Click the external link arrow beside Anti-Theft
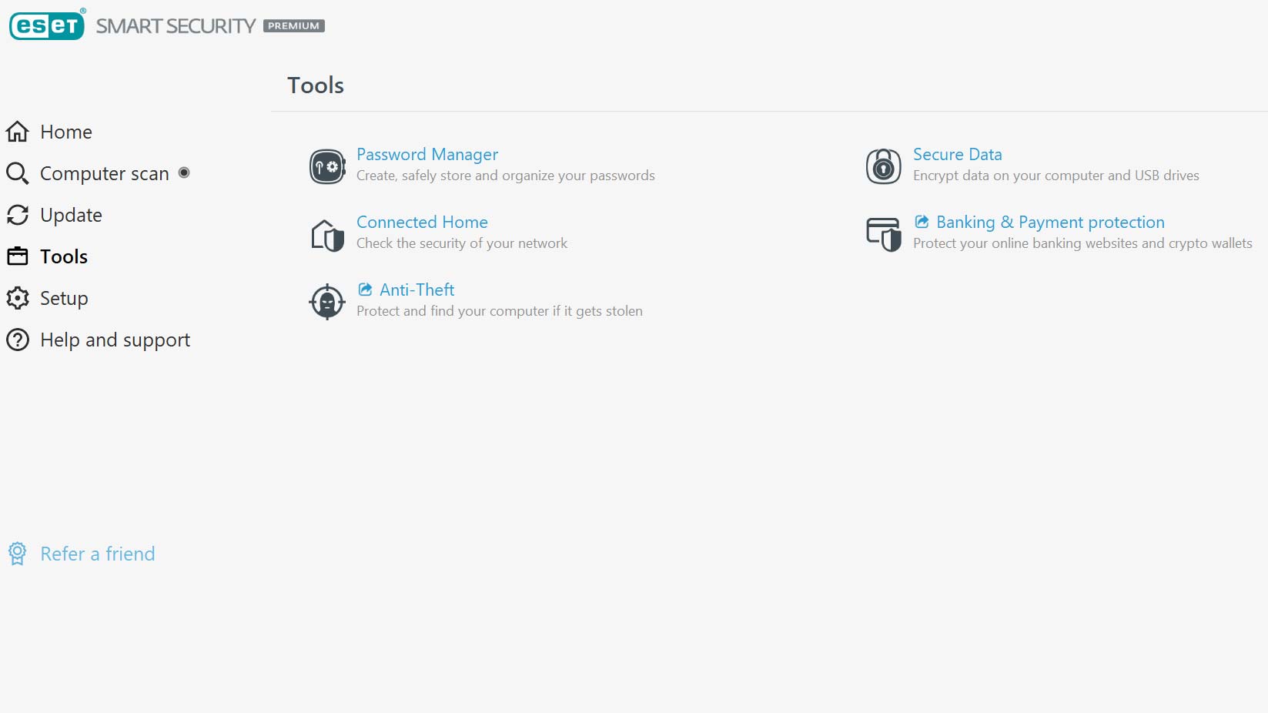Image resolution: width=1268 pixels, height=713 pixels. click(x=366, y=290)
